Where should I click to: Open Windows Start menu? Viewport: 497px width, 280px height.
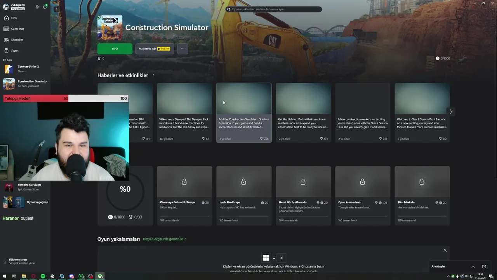pyautogui.click(x=4, y=276)
